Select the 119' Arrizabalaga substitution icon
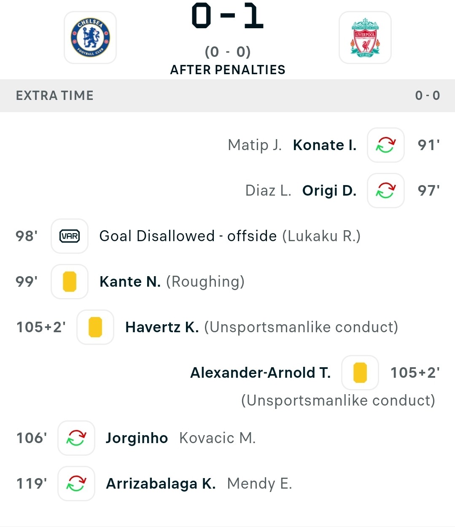 76,484
